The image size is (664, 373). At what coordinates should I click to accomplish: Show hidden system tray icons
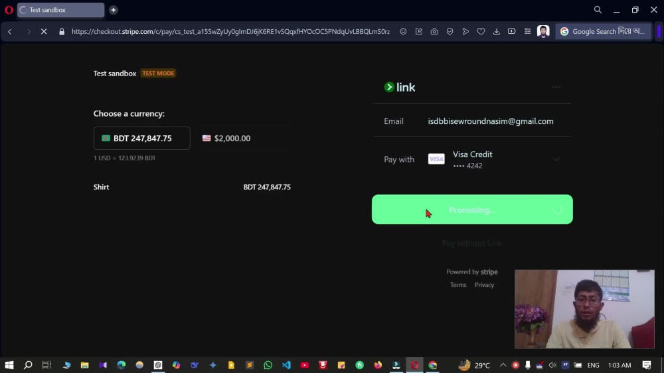[503, 365]
